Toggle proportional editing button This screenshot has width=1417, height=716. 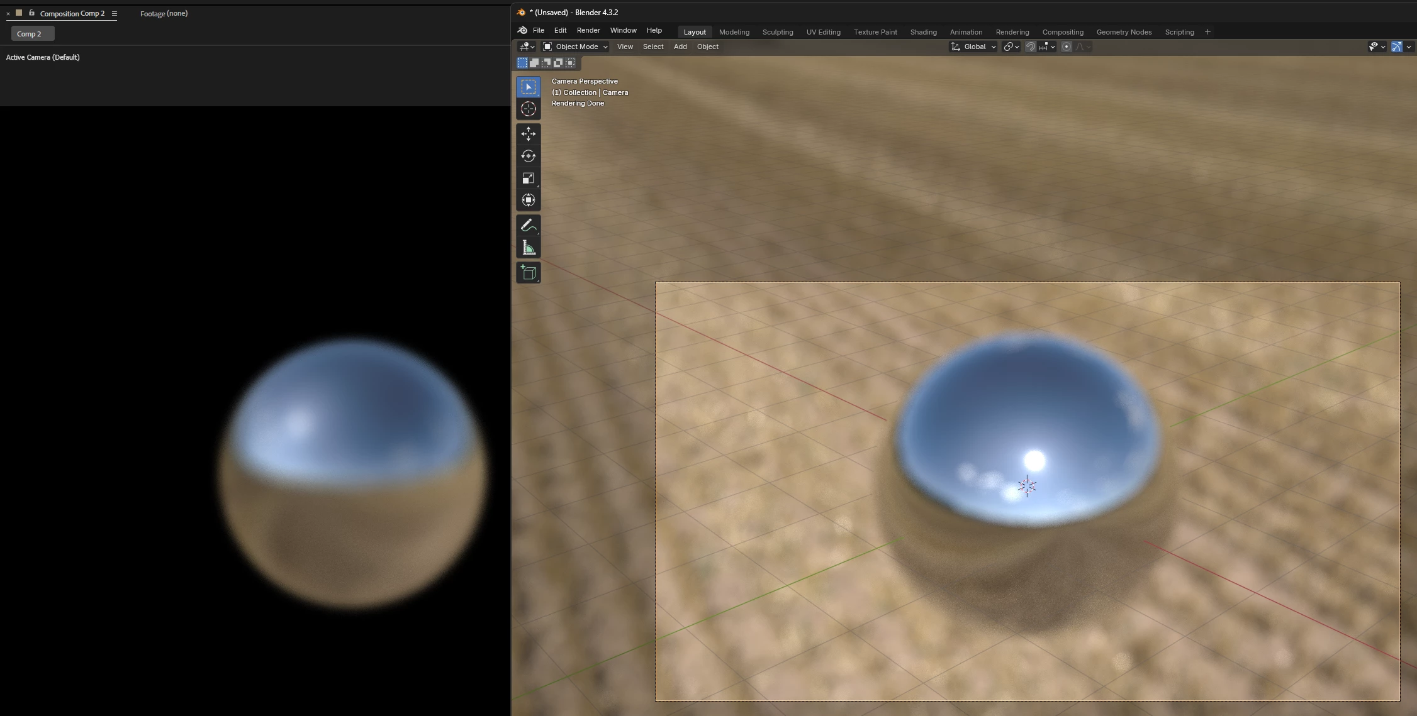1066,47
